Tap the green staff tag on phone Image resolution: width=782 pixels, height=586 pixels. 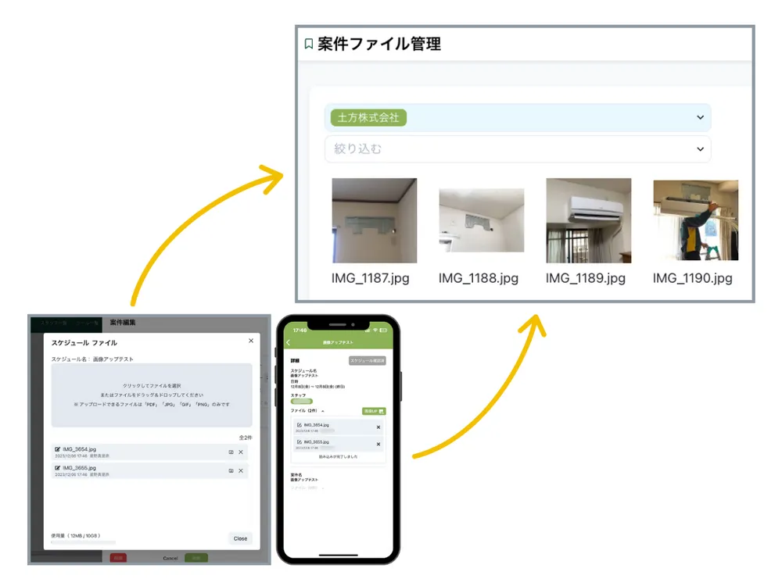[x=302, y=402]
